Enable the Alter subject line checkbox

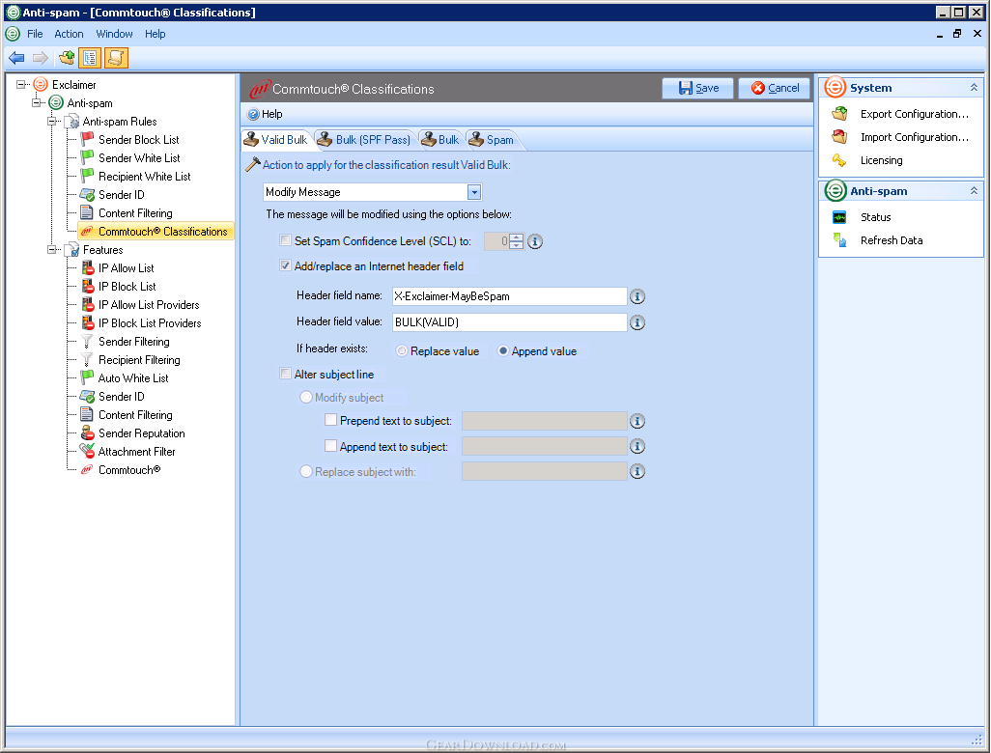286,374
